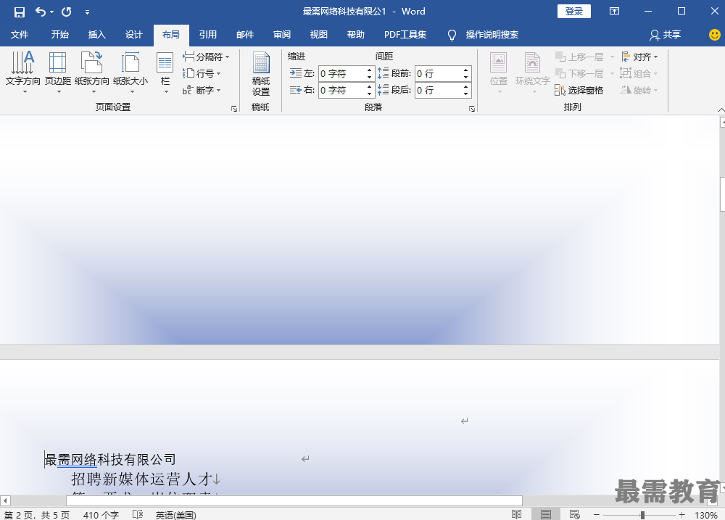
Task: Open the 文件 tab
Action: tap(20, 35)
